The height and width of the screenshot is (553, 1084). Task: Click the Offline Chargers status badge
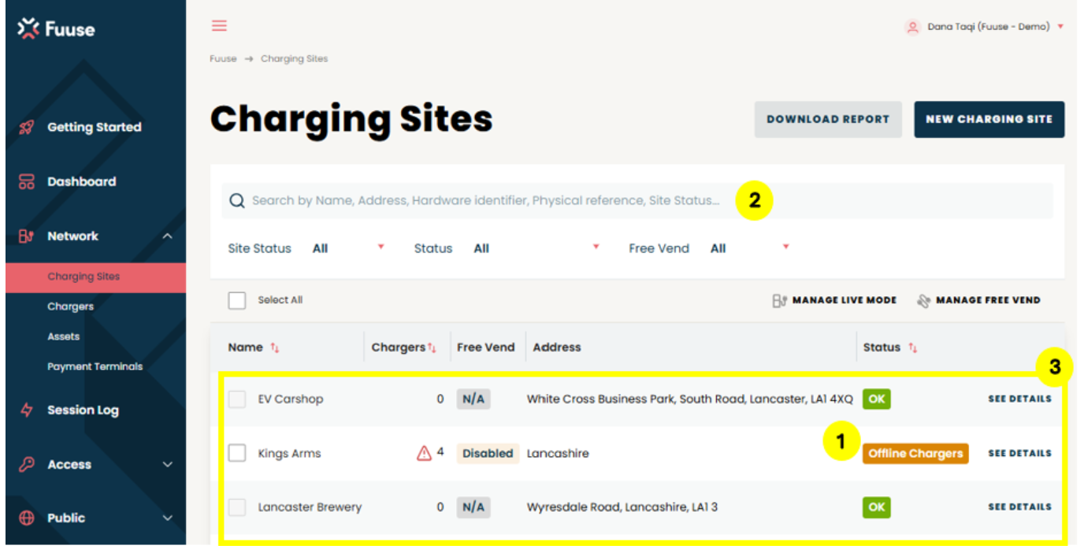(915, 454)
